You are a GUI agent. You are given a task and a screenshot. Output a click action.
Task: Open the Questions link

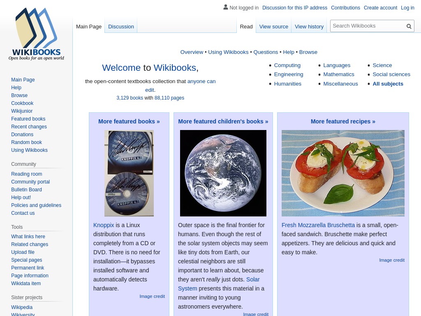click(x=266, y=52)
